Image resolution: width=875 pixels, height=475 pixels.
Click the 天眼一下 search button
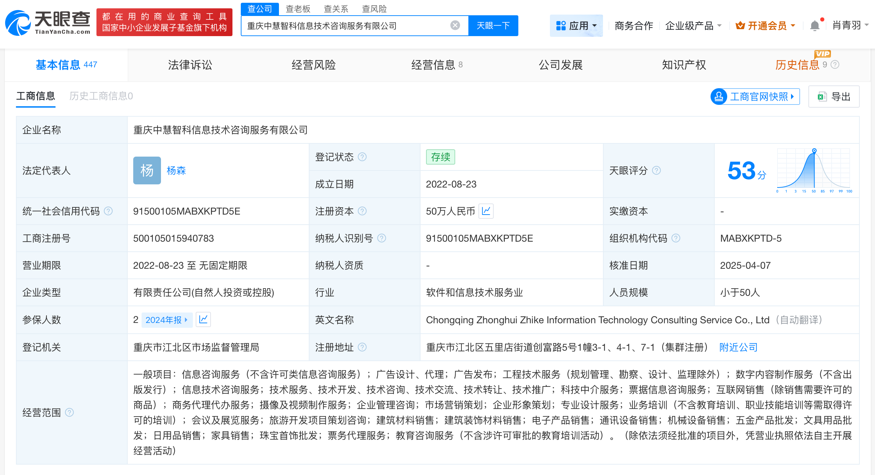pyautogui.click(x=493, y=25)
